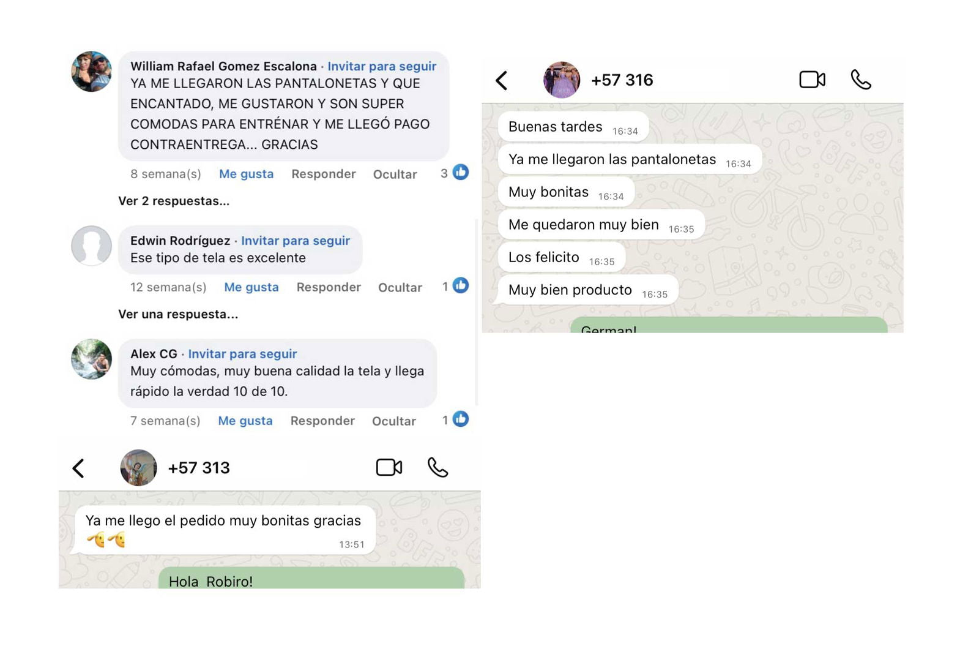The image size is (979, 665).
Task: Start video call with +57 316
Action: click(x=812, y=80)
